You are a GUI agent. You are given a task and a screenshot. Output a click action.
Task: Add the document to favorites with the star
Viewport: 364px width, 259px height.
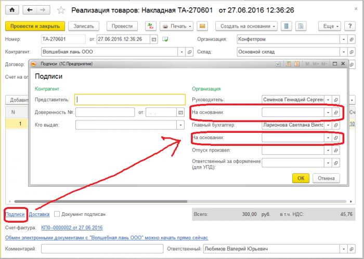pos(61,10)
